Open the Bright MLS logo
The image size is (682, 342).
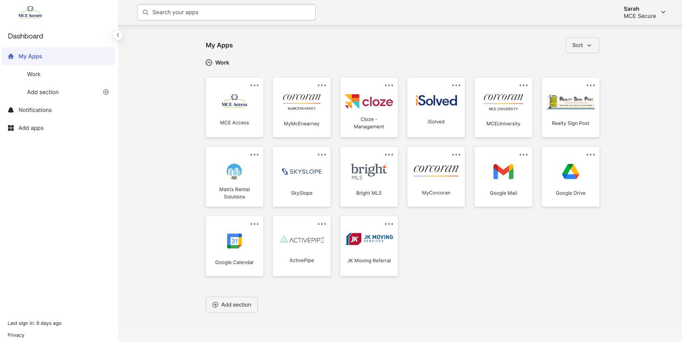point(369,171)
